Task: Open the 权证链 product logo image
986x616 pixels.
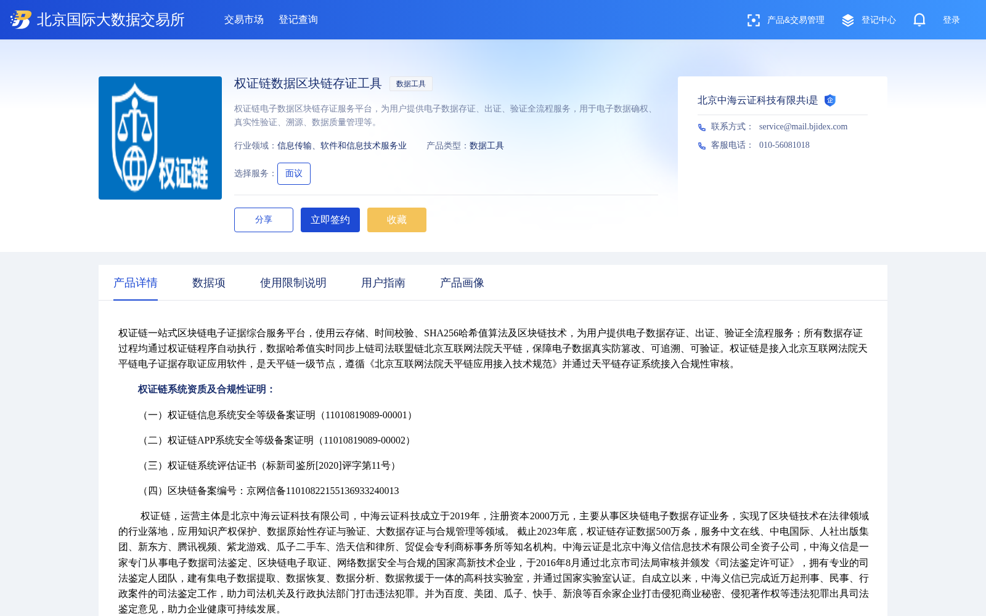Action: pyautogui.click(x=160, y=138)
